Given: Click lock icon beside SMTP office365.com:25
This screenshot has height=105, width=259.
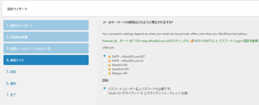Looking at the screenshot, I should (x=110, y=61).
